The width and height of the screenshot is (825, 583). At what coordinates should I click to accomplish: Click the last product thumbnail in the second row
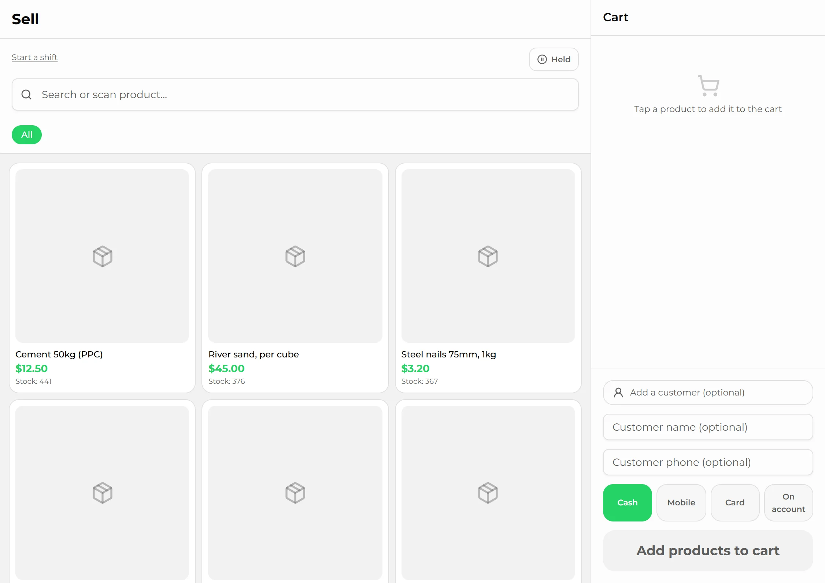pos(488,493)
